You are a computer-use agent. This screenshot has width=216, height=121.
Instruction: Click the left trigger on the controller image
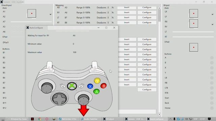(49, 65)
